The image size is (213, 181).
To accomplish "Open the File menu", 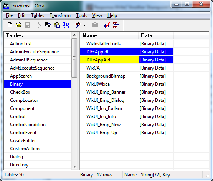I will click(9, 15).
